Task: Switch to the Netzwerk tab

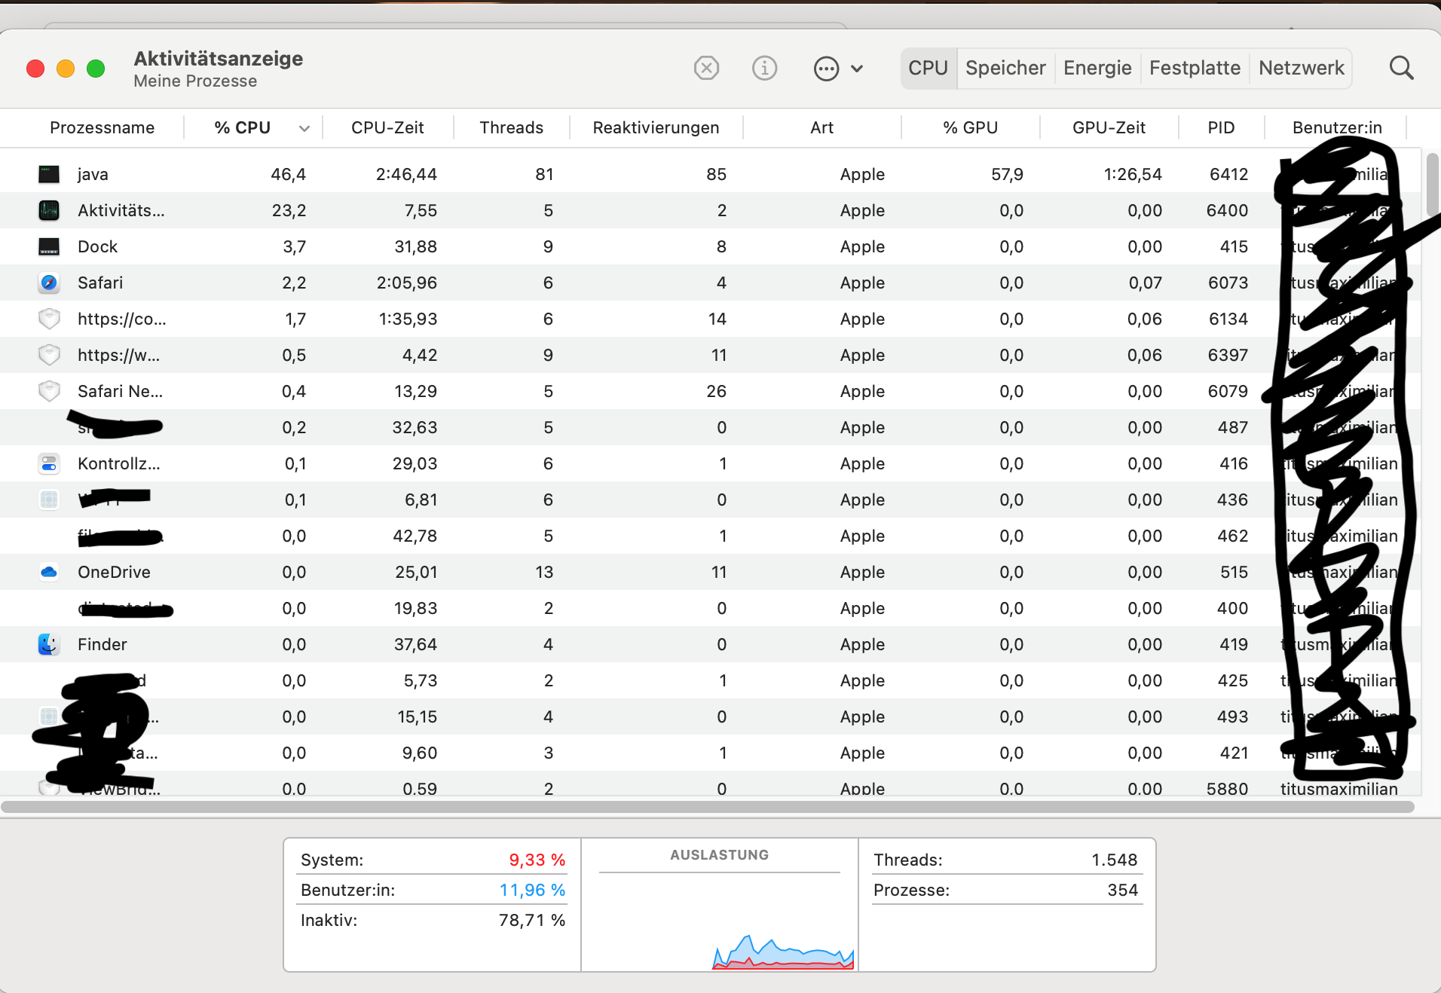Action: 1301,69
